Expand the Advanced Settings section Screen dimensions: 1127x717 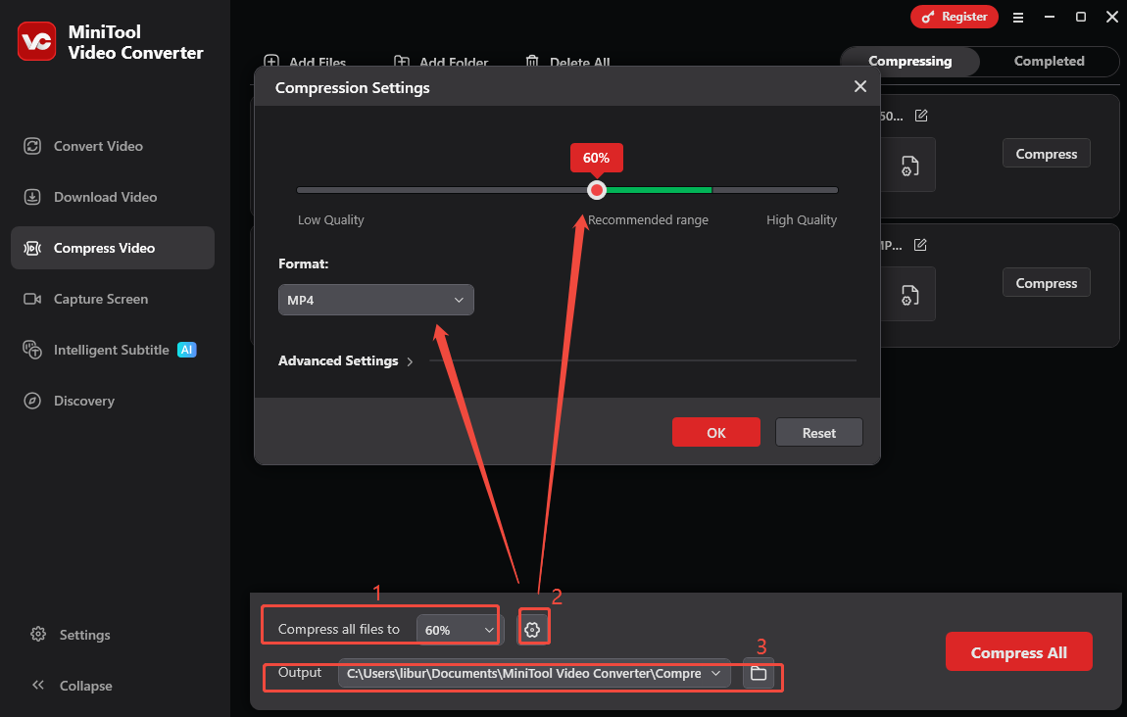click(344, 360)
